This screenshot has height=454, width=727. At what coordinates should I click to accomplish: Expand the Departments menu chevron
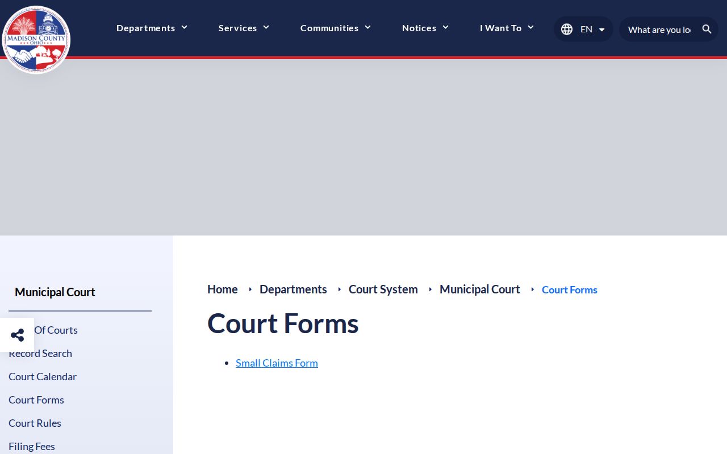pos(184,28)
